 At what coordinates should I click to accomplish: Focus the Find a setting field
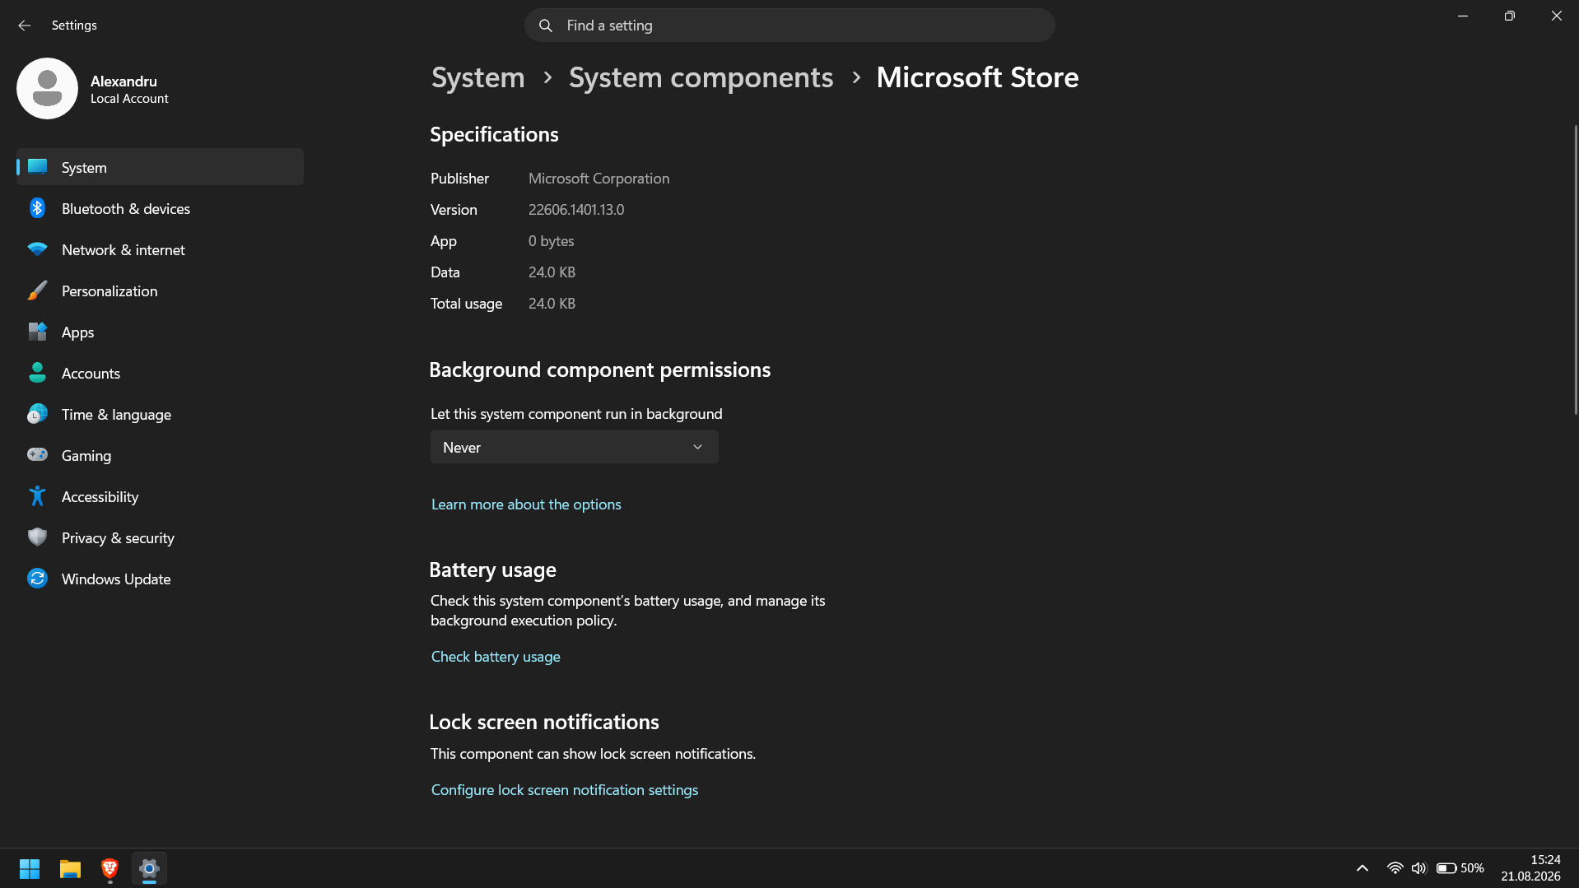(x=789, y=26)
